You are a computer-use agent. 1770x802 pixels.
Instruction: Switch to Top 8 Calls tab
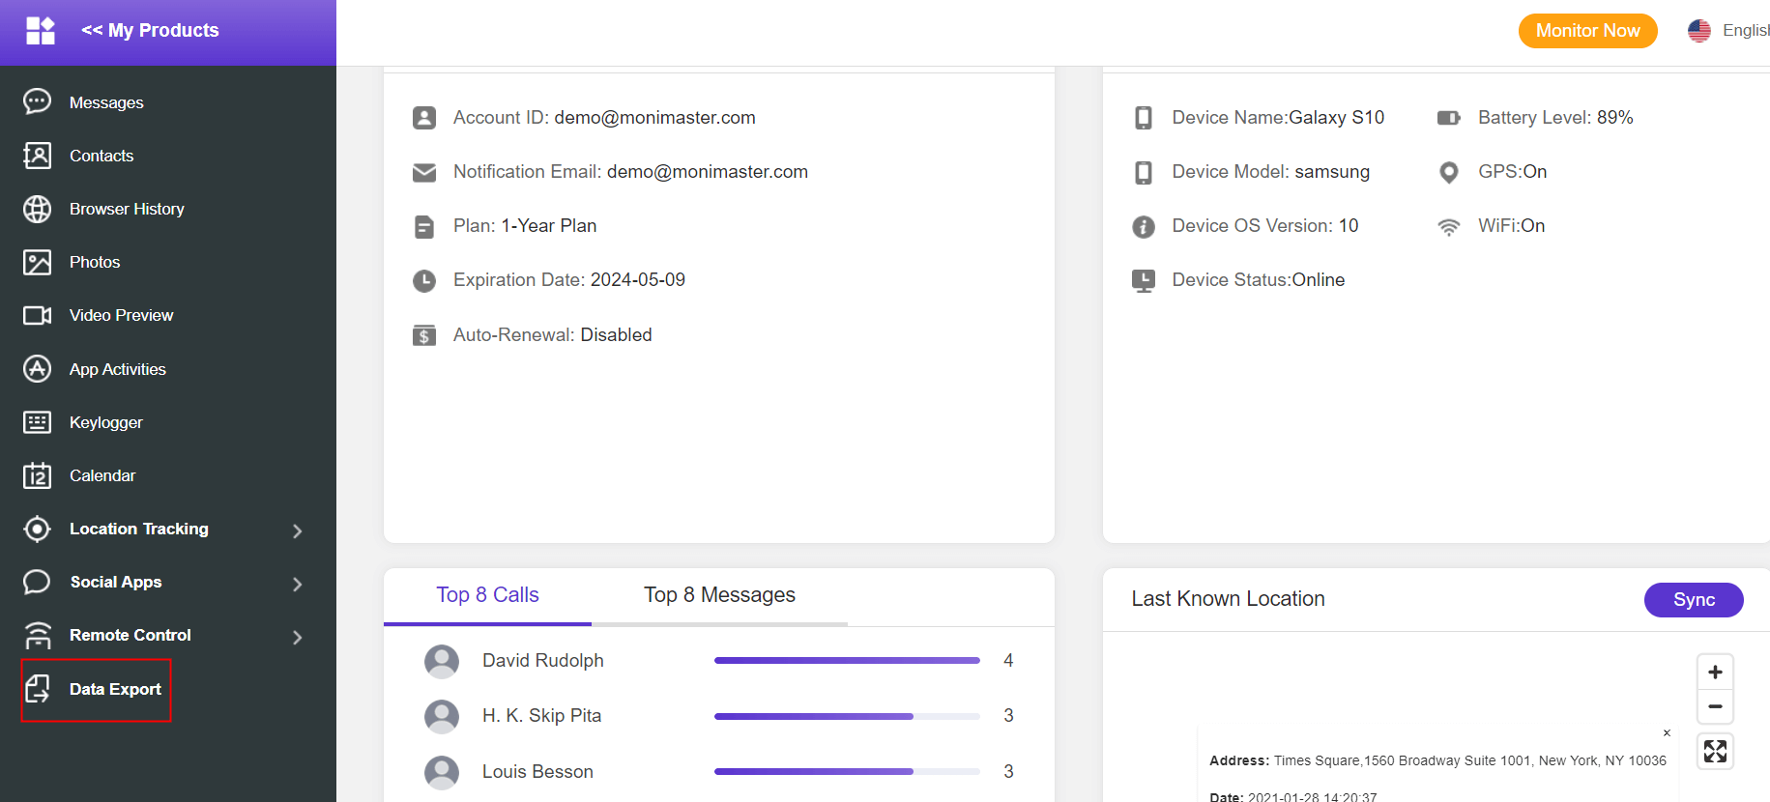click(x=487, y=595)
